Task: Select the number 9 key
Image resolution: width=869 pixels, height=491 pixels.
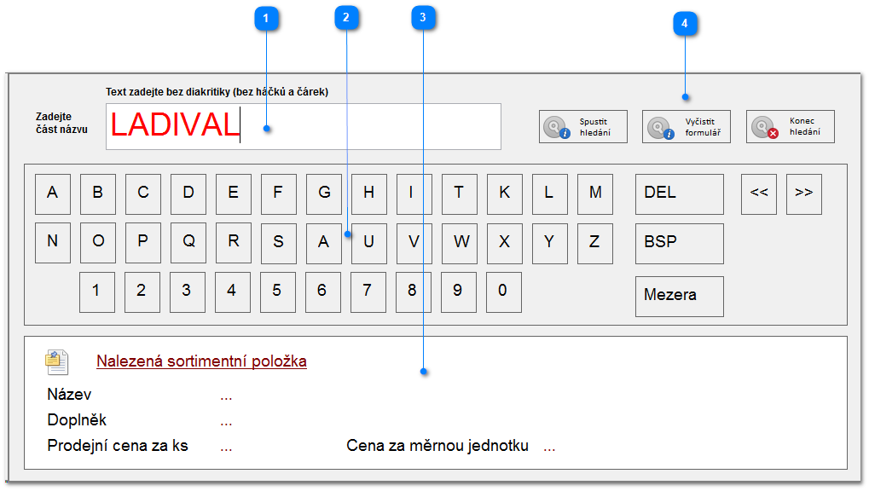Action: (458, 292)
